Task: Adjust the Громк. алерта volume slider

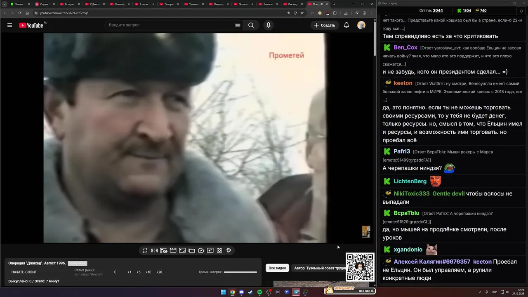Action: (x=240, y=272)
